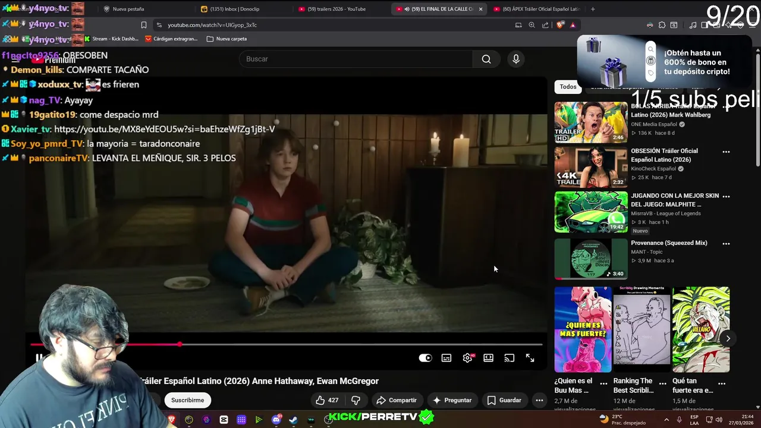Click ONE Media Español channel name
The width and height of the screenshot is (761, 428).
tap(654, 124)
